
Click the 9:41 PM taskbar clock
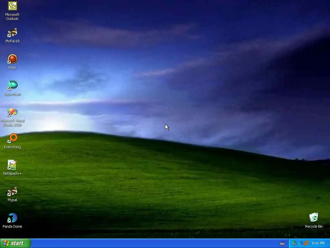click(x=318, y=243)
